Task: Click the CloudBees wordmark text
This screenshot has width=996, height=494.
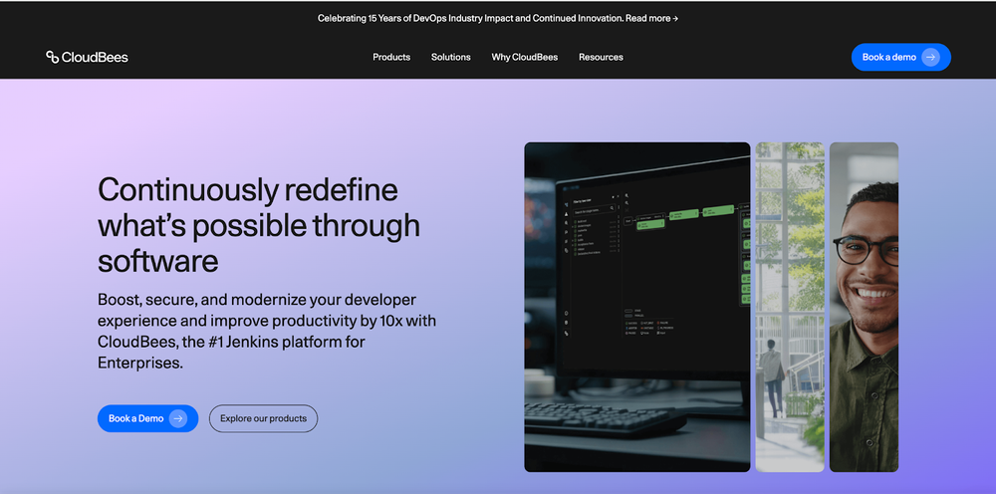Action: [95, 57]
